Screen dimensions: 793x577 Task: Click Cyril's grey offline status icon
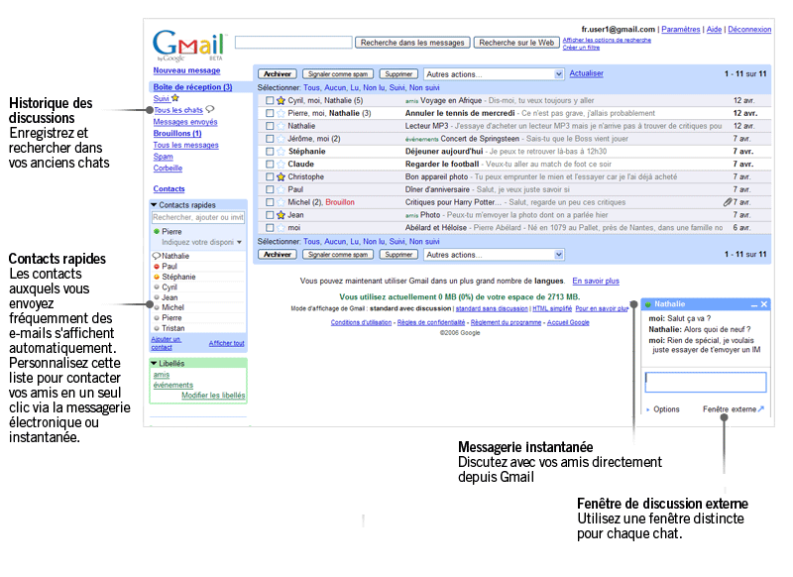pos(157,287)
